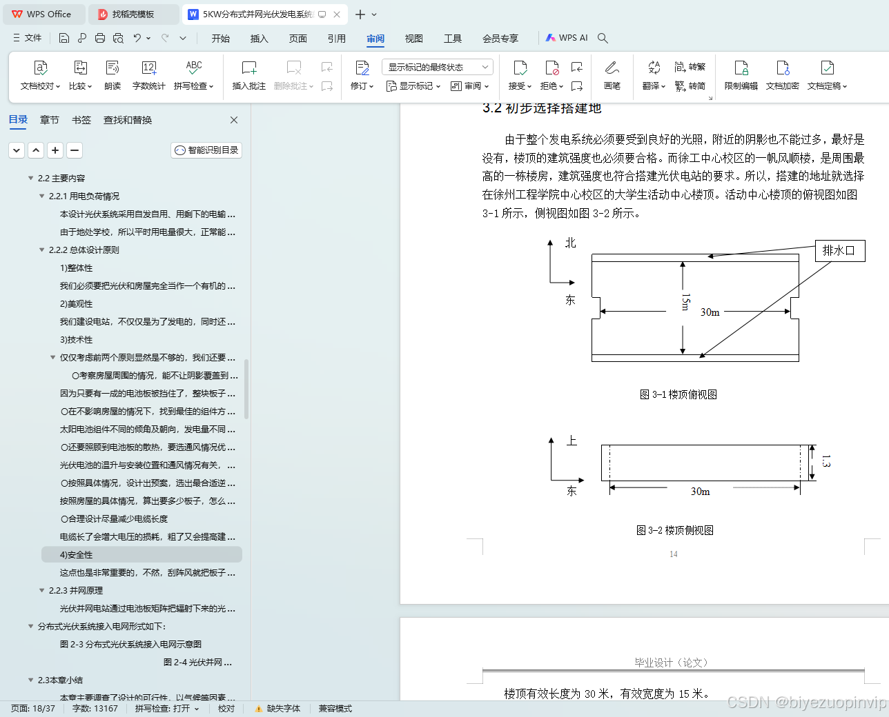Open the 文档校对 proofreading tool
Screen dimensions: 889x717
40,76
